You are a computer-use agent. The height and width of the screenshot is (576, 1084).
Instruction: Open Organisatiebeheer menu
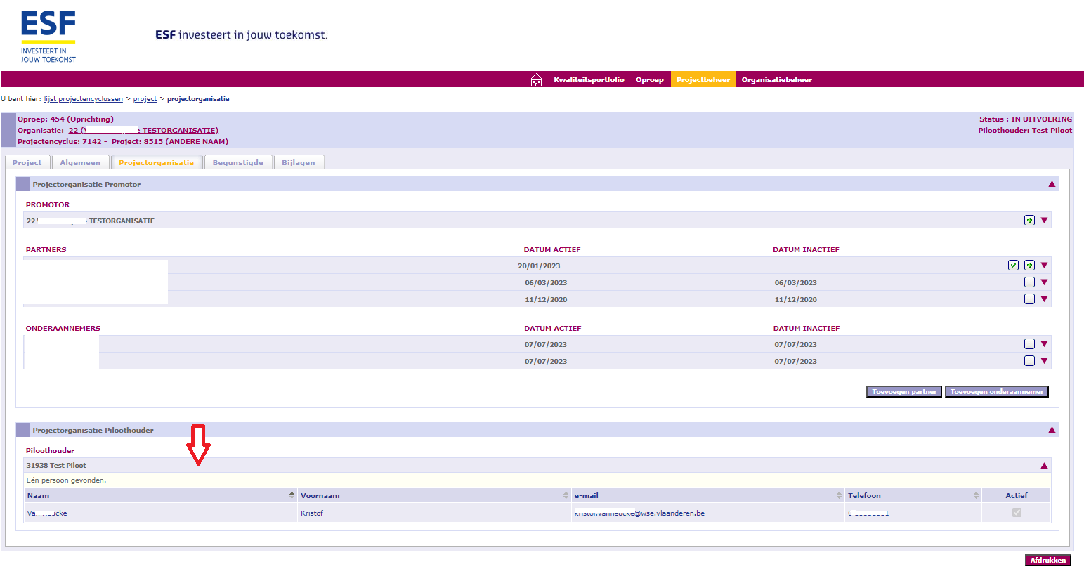coord(777,80)
